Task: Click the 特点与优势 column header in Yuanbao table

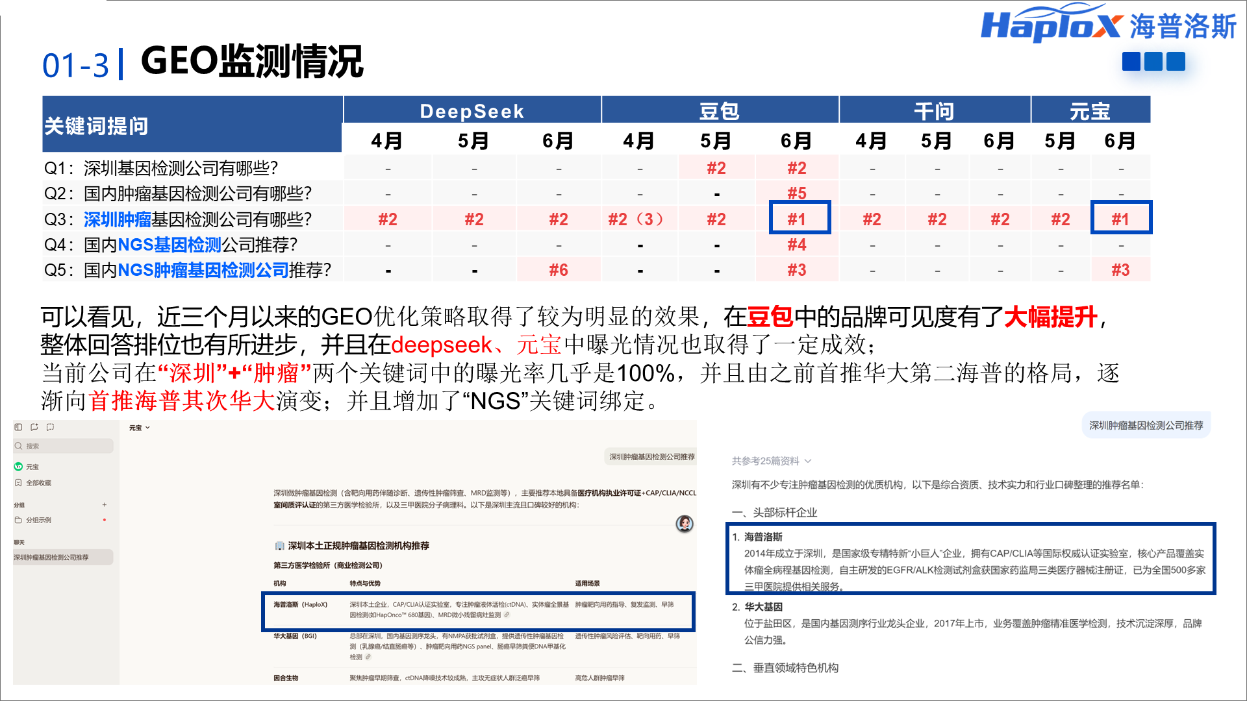Action: tap(365, 584)
